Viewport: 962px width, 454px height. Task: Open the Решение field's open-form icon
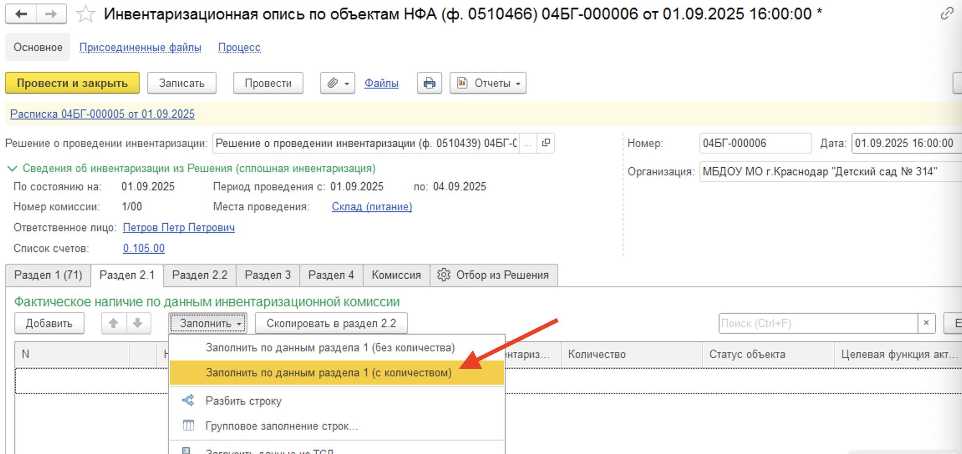click(x=546, y=143)
